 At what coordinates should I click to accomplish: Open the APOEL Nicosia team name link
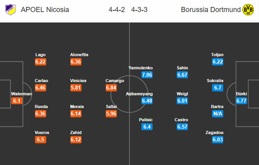point(45,10)
